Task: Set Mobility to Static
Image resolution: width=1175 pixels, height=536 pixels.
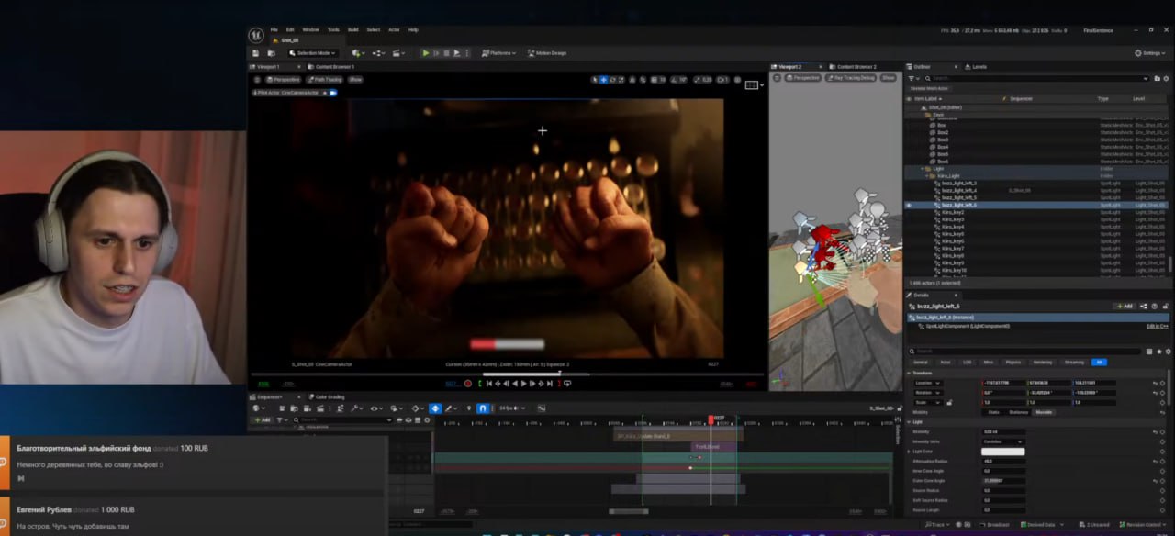Action: coord(993,412)
